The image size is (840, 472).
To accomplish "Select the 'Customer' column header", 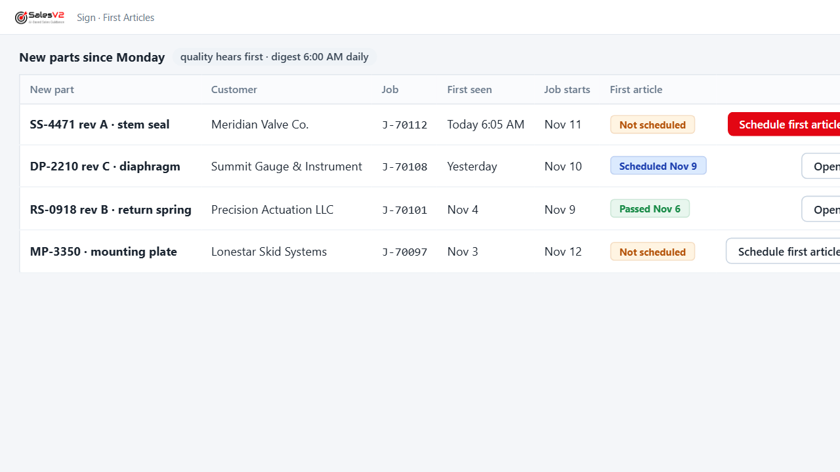I will (x=234, y=89).
